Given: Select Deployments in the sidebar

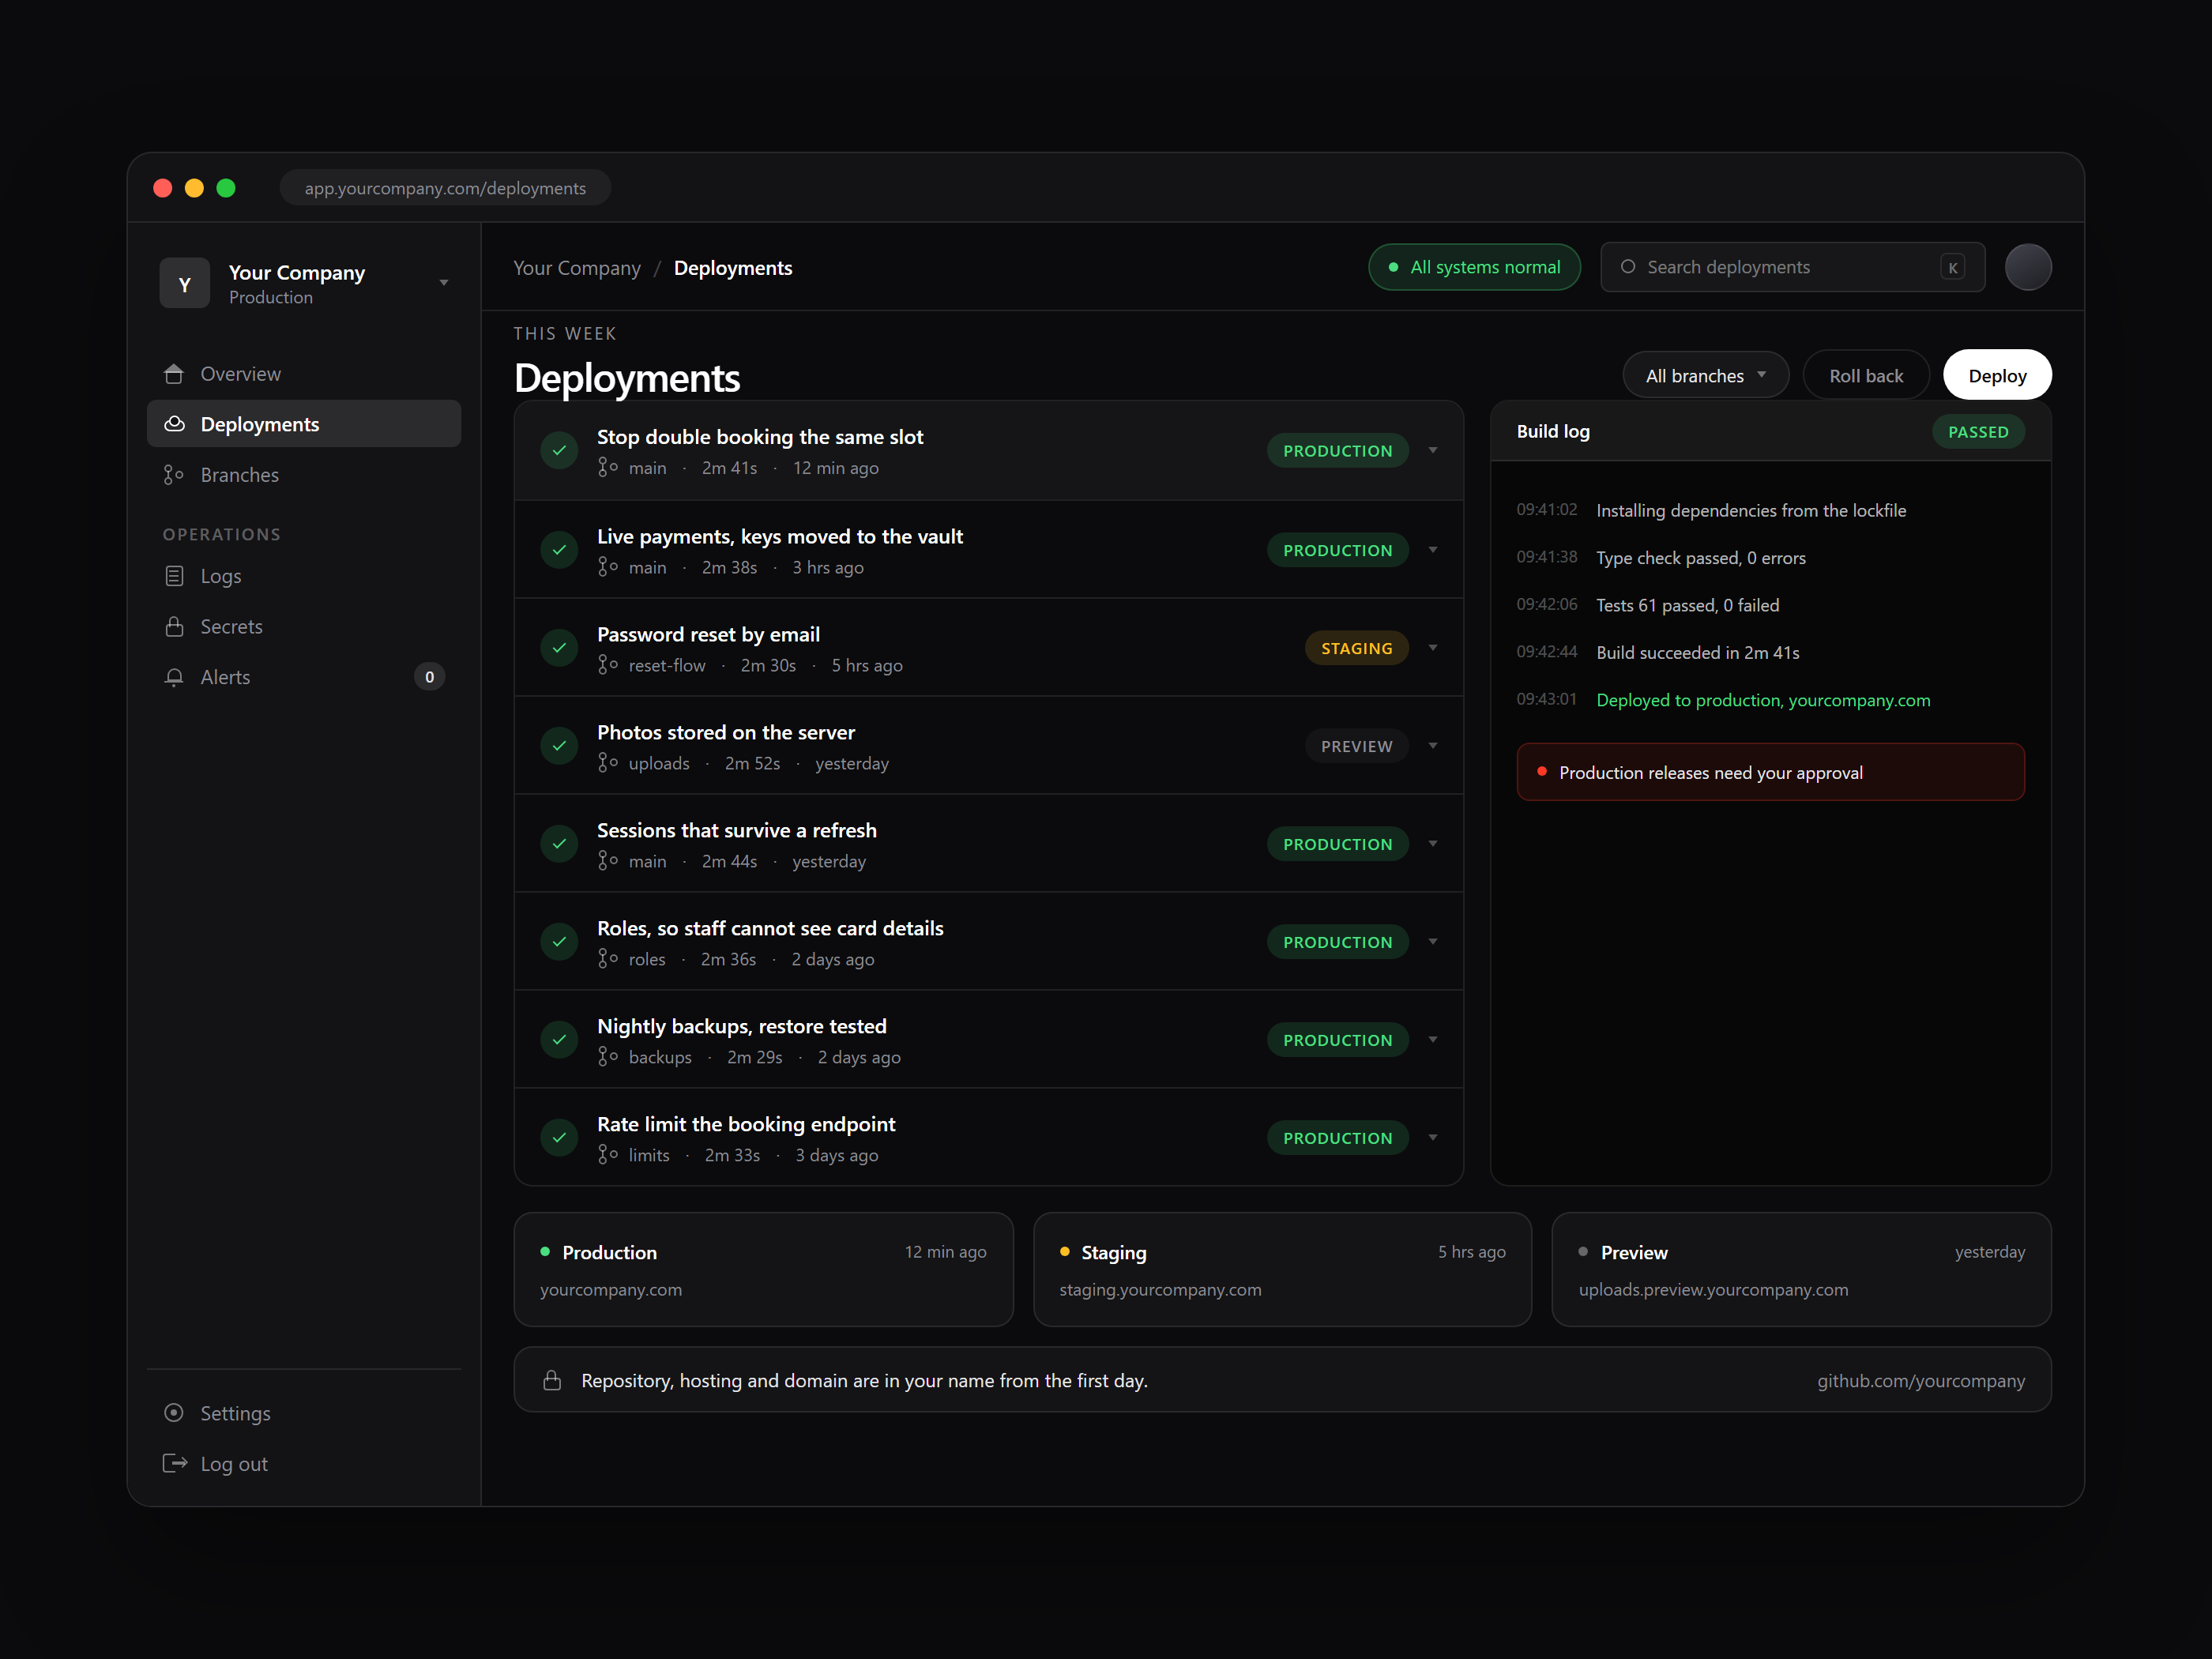Looking at the screenshot, I should pos(304,424).
